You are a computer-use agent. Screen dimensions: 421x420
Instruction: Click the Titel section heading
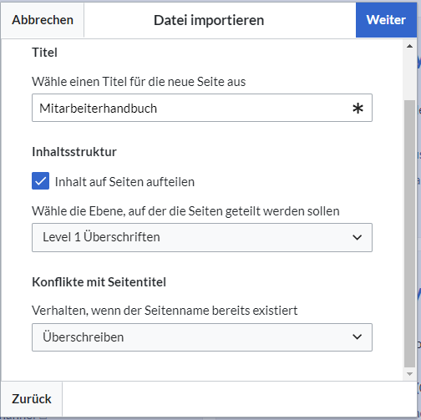(x=44, y=53)
